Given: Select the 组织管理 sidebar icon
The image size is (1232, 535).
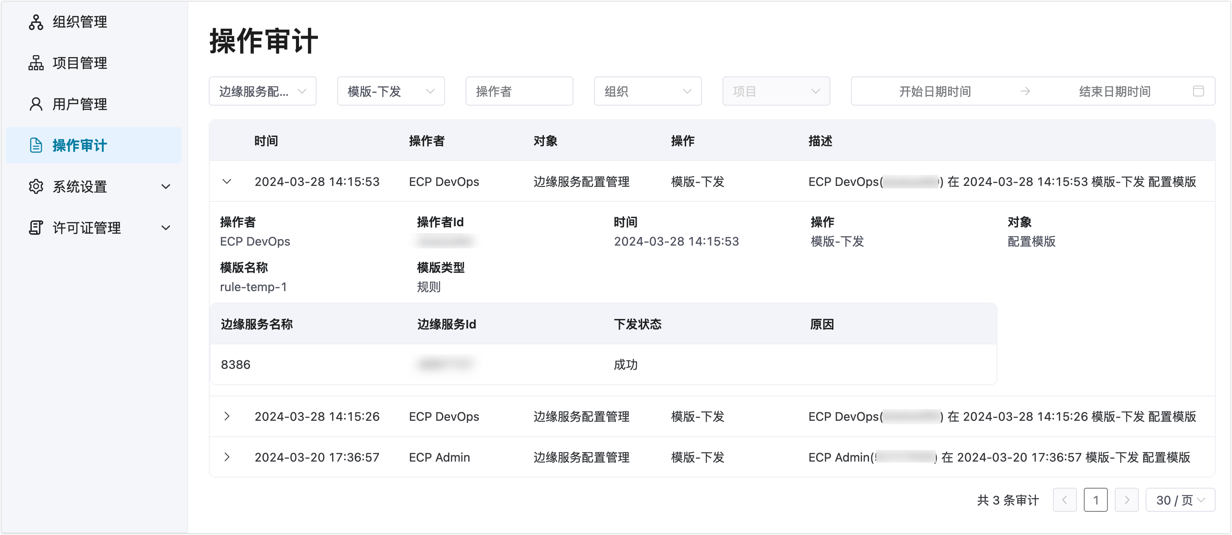Looking at the screenshot, I should [x=35, y=21].
